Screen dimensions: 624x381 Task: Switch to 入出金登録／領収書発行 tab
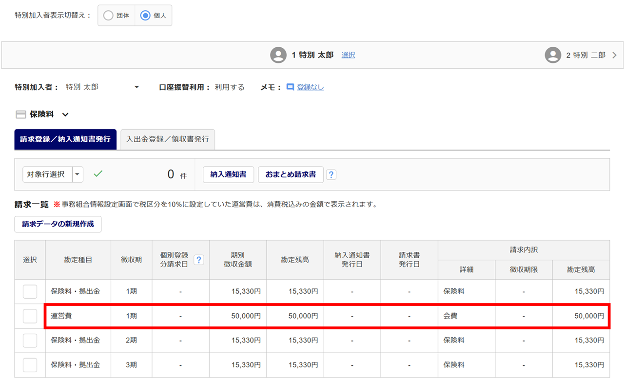coord(167,139)
